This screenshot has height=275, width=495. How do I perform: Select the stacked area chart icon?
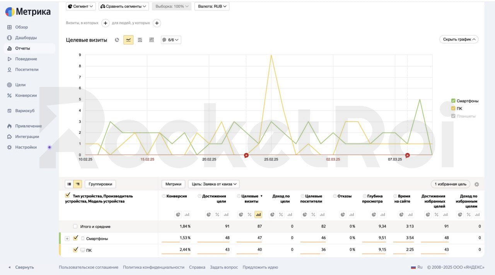click(x=140, y=40)
